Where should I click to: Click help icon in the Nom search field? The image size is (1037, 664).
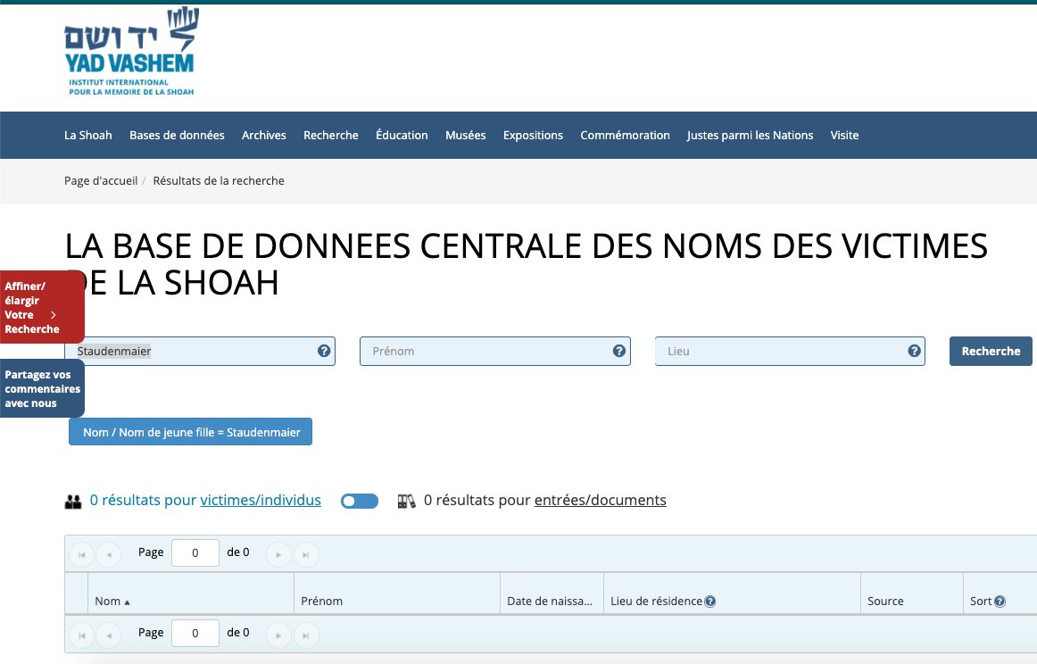coord(324,351)
